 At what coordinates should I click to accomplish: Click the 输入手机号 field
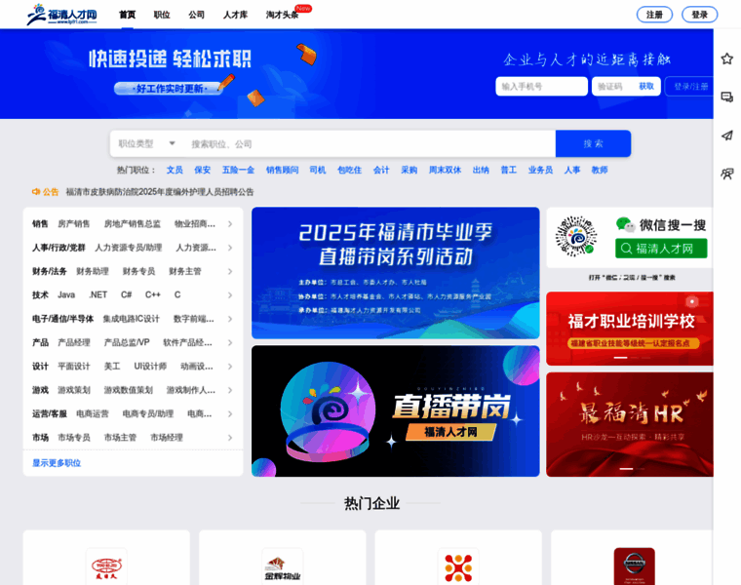(541, 87)
